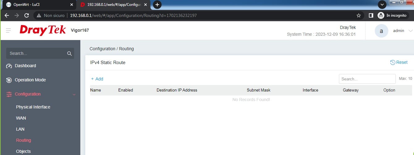This screenshot has width=414, height=155.
Task: Close the OpenWrt - LuCI tab
Action: coord(71,5)
